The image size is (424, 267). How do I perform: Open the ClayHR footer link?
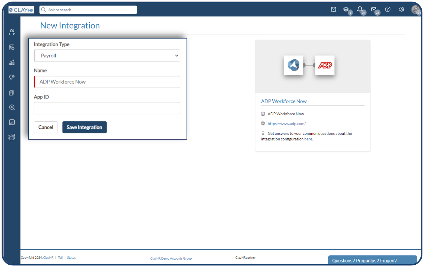(48, 258)
